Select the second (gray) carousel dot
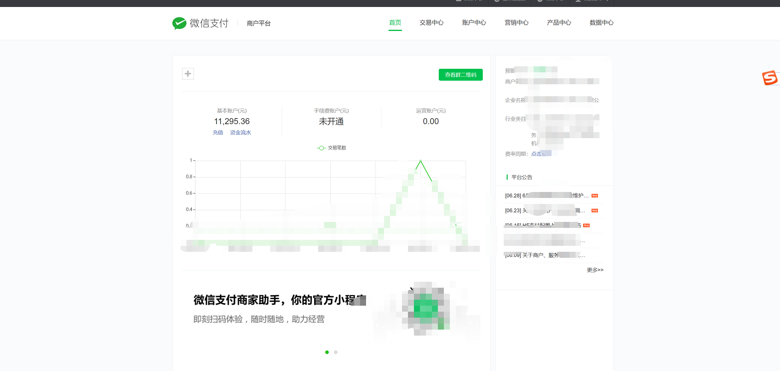This screenshot has height=371, width=780. (x=336, y=352)
